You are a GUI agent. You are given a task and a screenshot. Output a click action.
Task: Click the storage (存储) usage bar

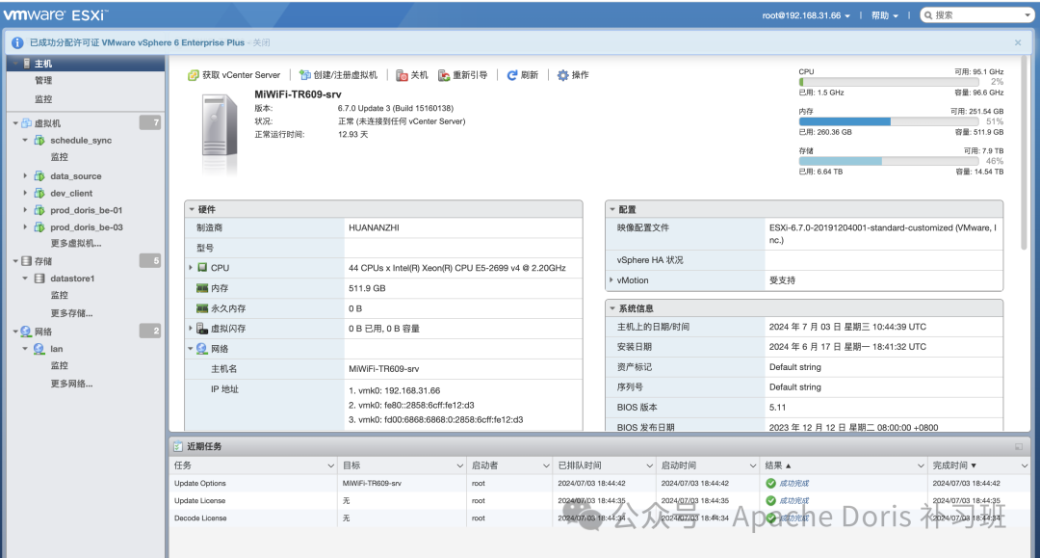889,161
